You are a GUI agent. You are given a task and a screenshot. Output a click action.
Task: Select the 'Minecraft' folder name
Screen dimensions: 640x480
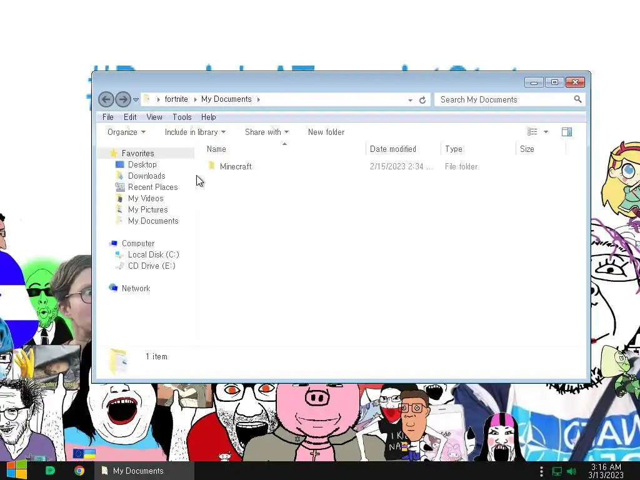(x=236, y=166)
